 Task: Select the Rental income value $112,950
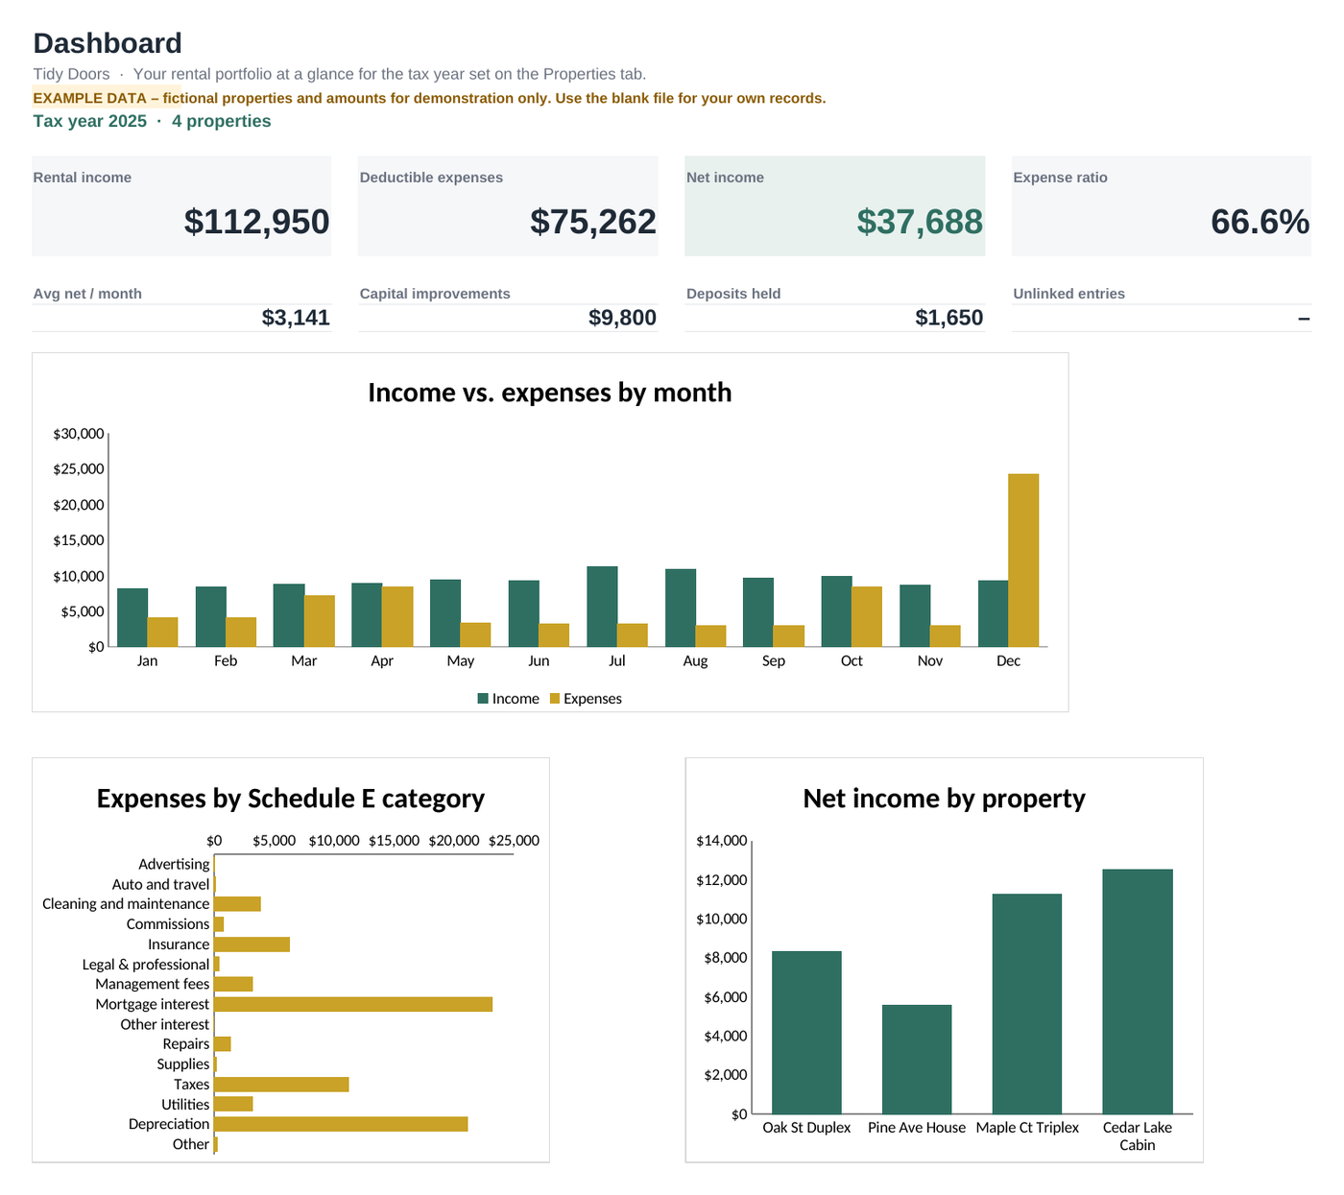(256, 222)
